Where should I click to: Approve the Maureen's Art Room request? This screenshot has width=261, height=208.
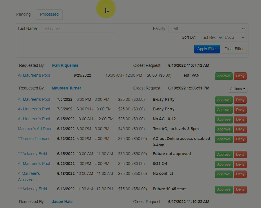224,129
